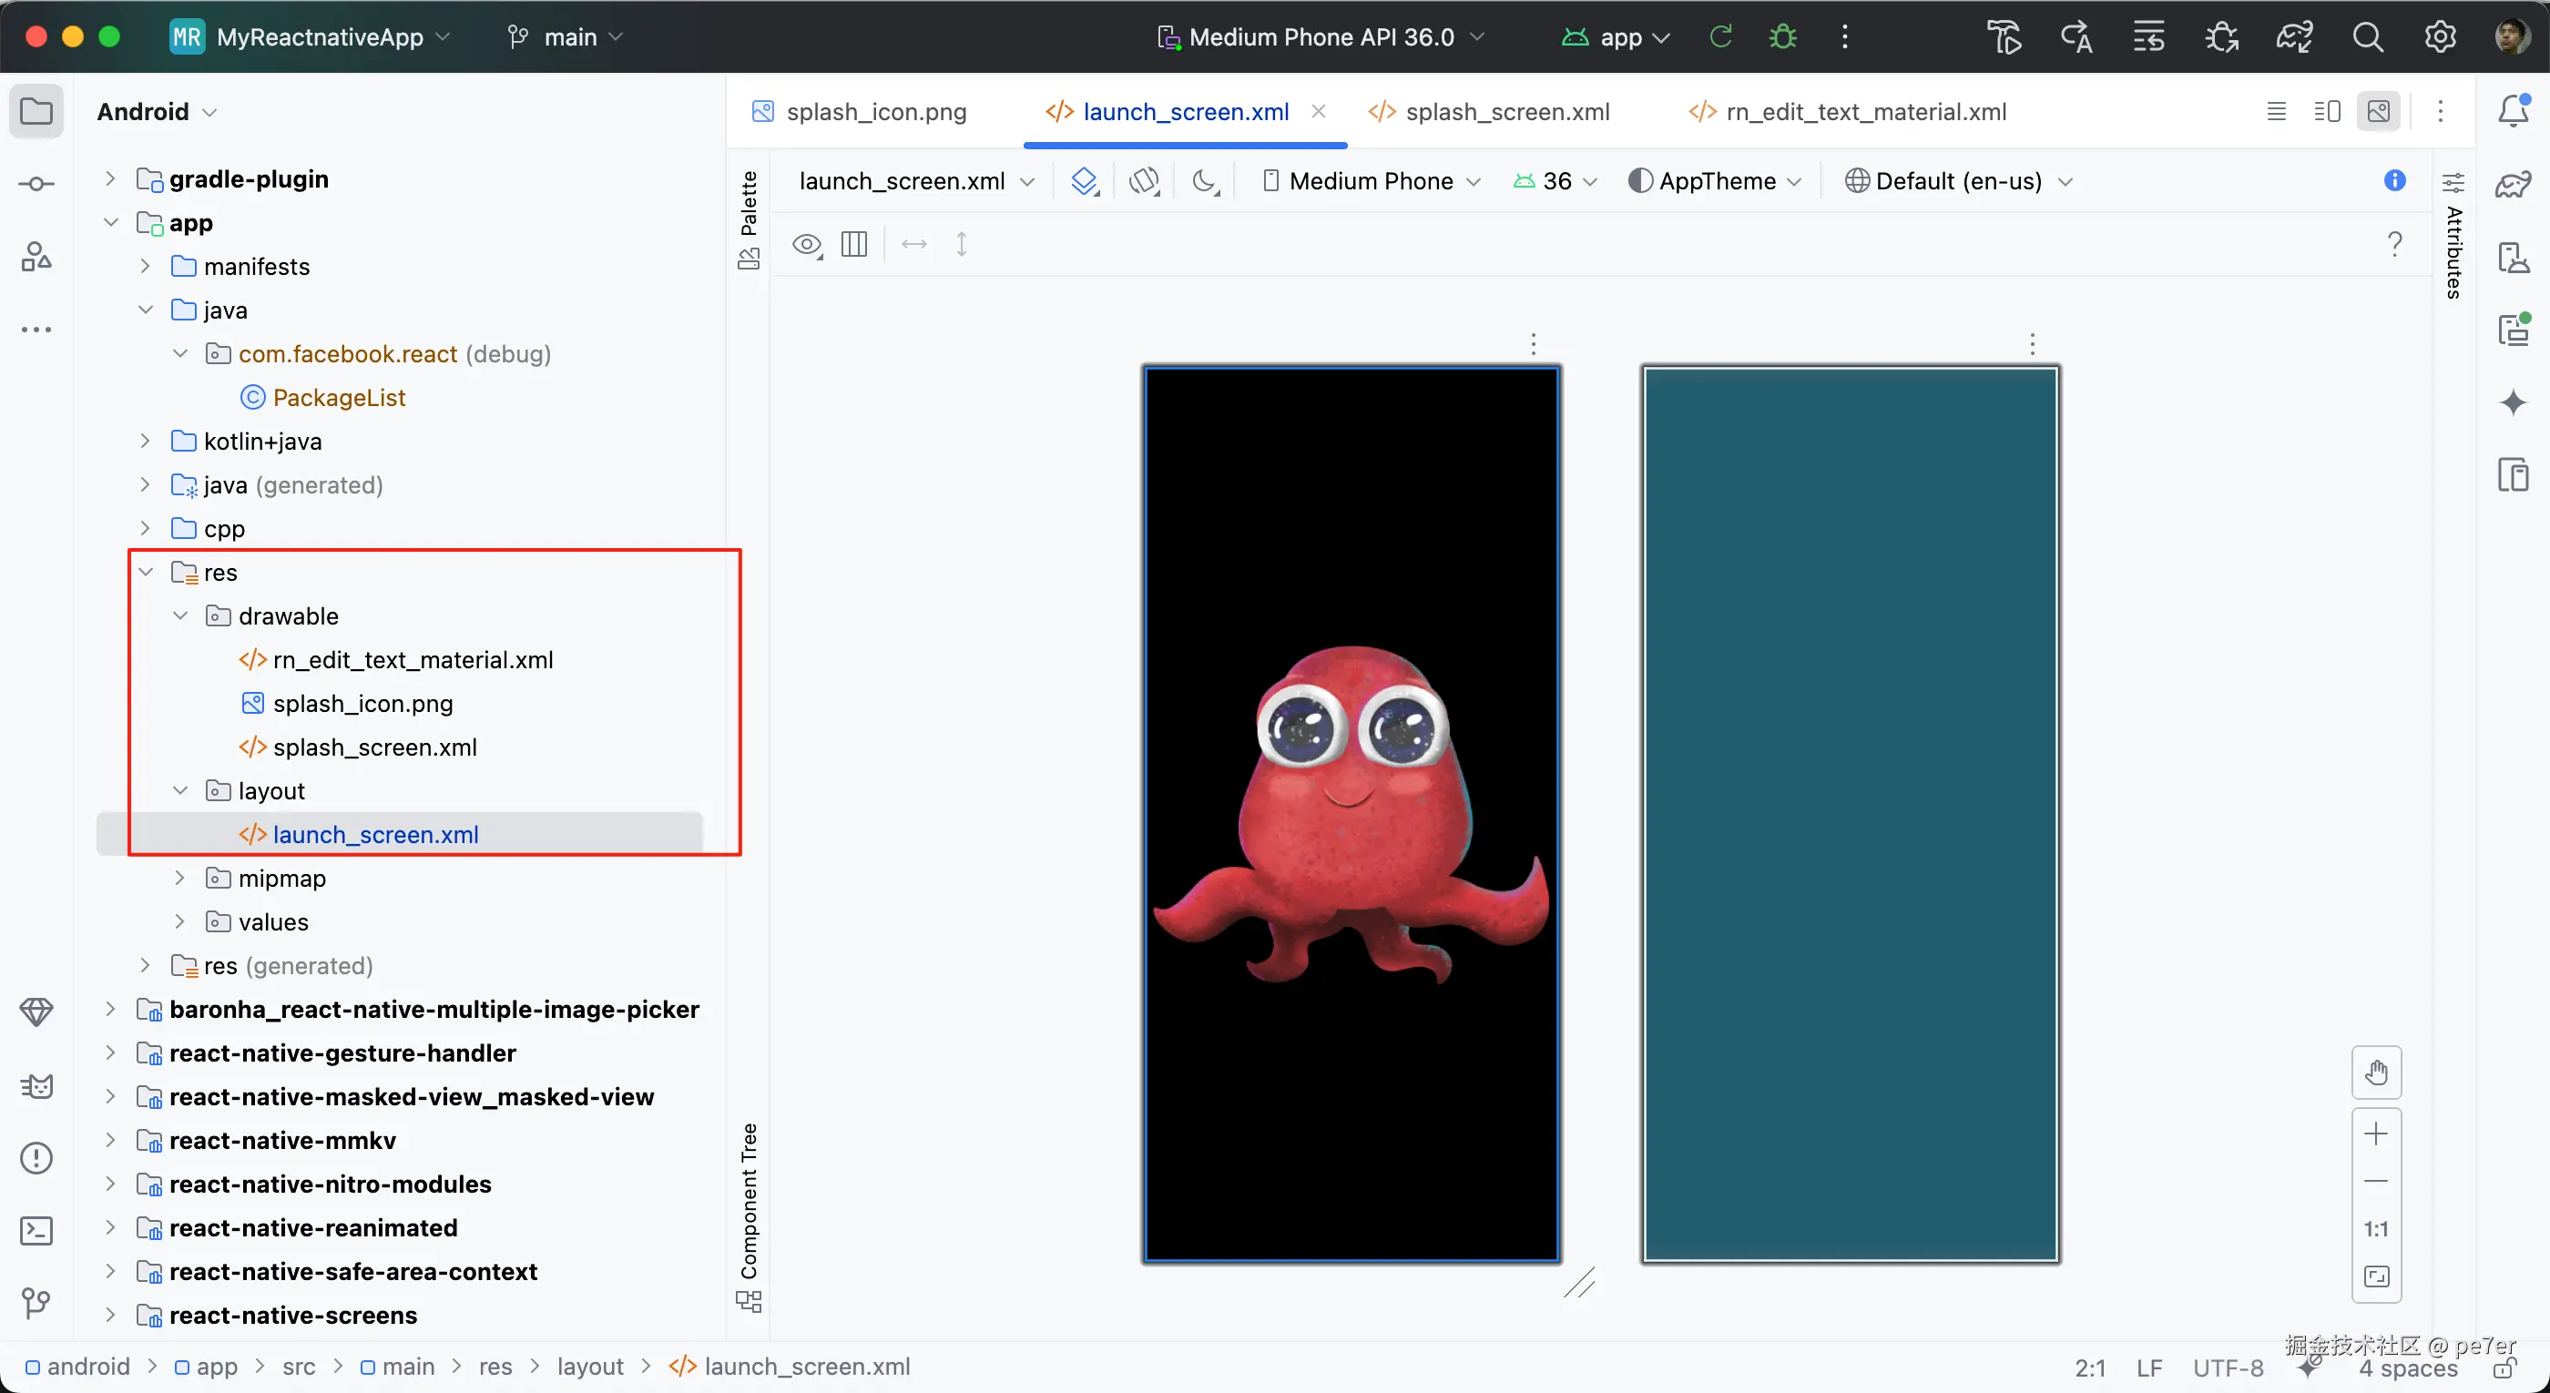2550x1393 pixels.
Task: Open the Terminal tool window icon
Action: pyautogui.click(x=36, y=1230)
